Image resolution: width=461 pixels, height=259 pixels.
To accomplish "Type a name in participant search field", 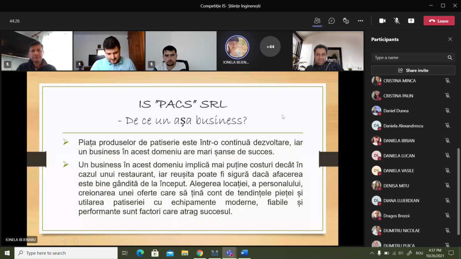I will tap(409, 58).
